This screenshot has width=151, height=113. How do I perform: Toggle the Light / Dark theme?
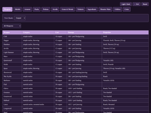coord(126,4)
